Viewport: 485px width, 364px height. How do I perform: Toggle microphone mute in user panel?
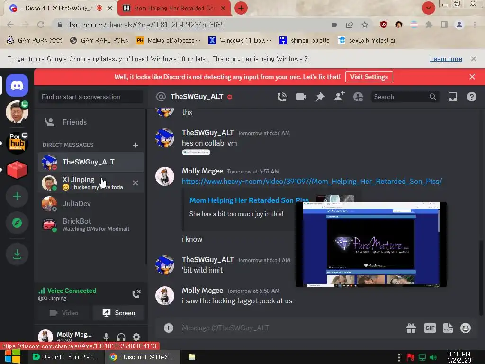pyautogui.click(x=106, y=337)
